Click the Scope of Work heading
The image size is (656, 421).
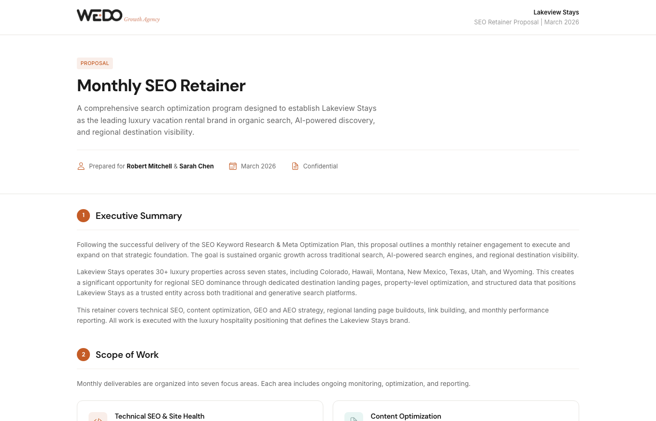click(x=127, y=355)
